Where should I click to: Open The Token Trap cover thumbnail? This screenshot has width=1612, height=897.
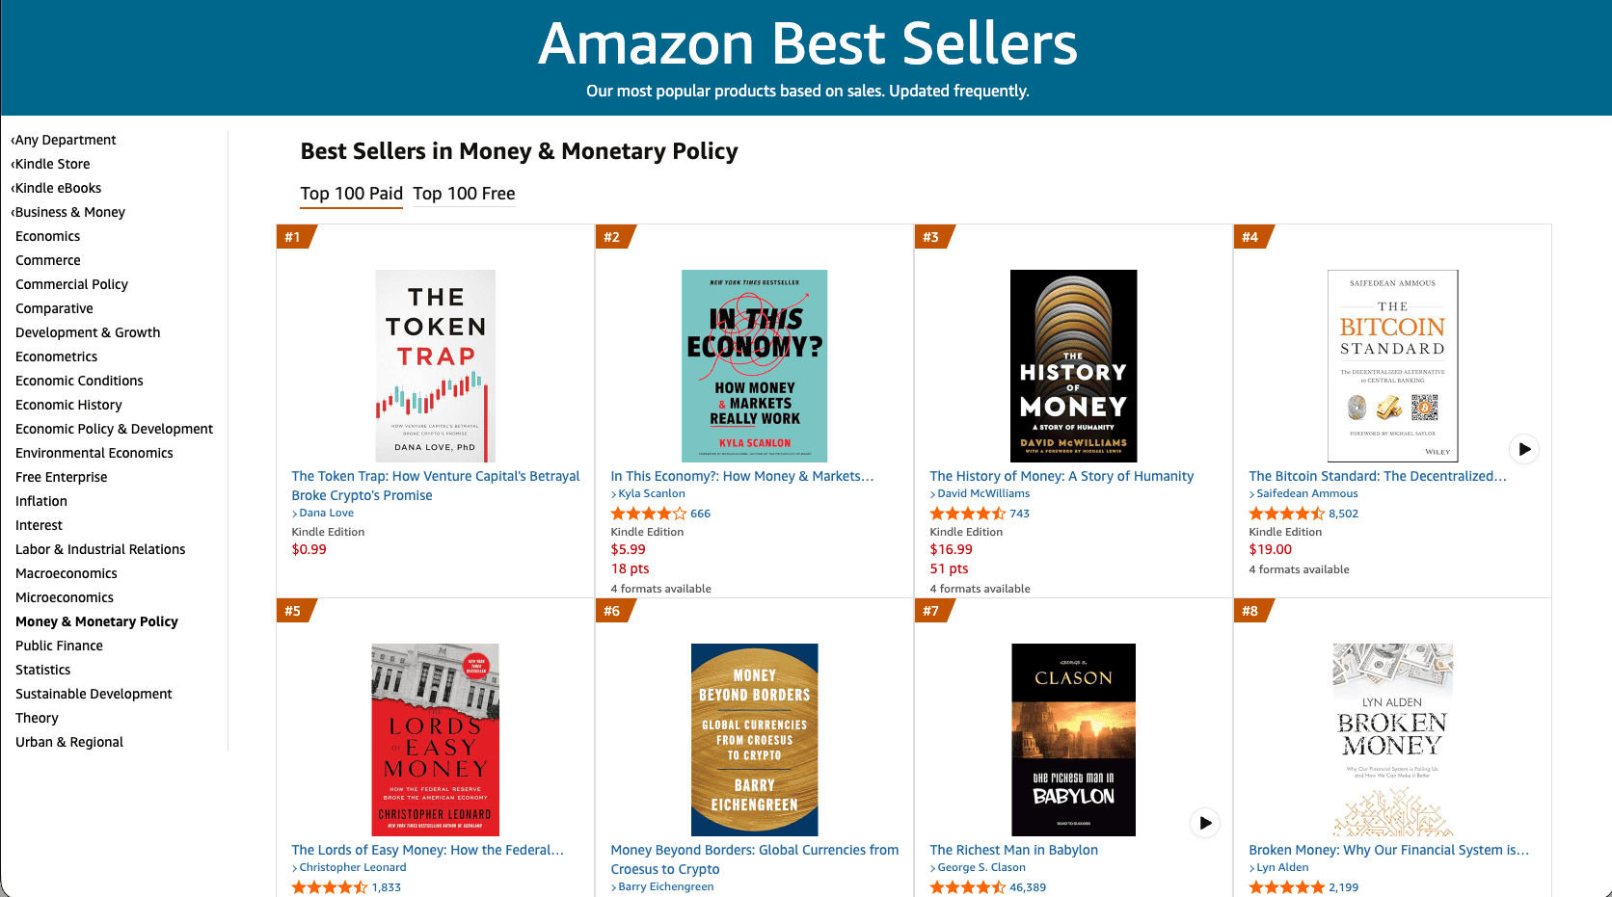click(x=435, y=366)
